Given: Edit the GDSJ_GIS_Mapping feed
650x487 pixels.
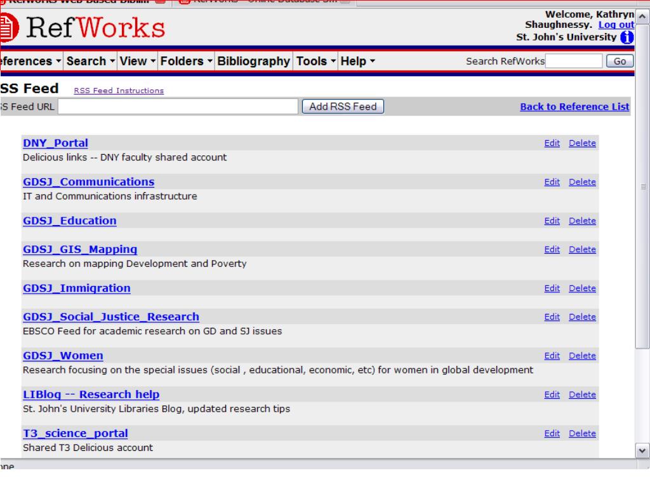Looking at the screenshot, I should [552, 250].
